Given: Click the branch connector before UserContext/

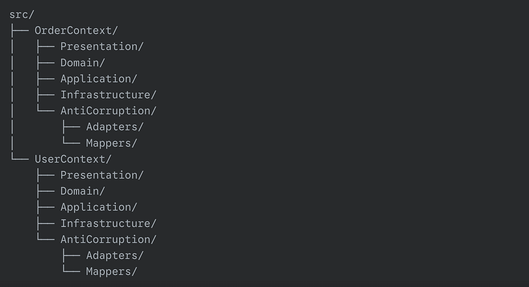Looking at the screenshot, I should (x=20, y=157).
